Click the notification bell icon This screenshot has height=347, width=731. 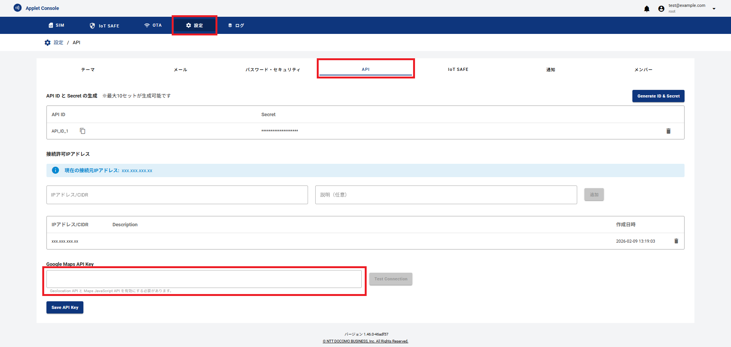coord(646,9)
